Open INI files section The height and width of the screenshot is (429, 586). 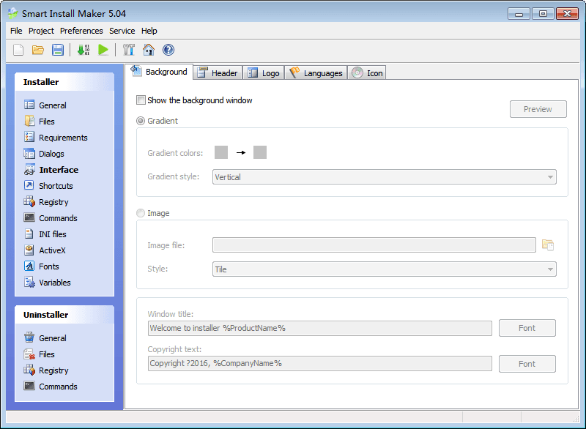coord(45,234)
